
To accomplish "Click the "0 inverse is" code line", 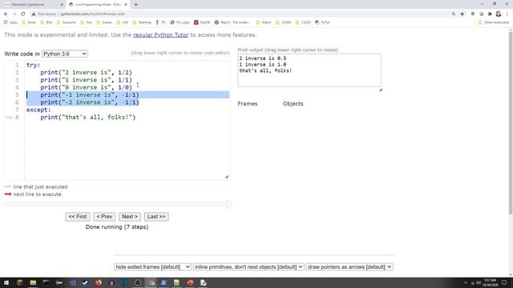I will [86, 87].
